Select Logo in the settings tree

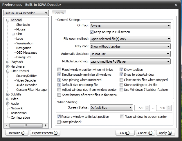(x=20, y=39)
